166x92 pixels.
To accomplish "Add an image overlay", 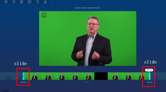I will pos(30,2).
